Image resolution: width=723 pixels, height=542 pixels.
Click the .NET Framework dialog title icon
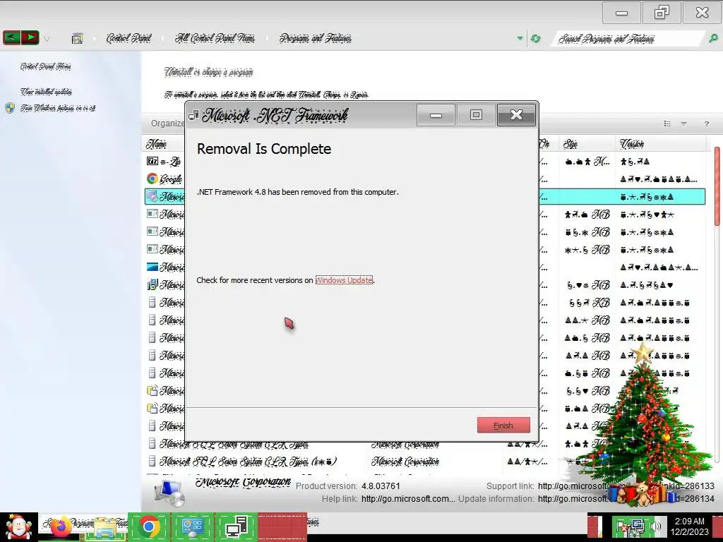[193, 114]
